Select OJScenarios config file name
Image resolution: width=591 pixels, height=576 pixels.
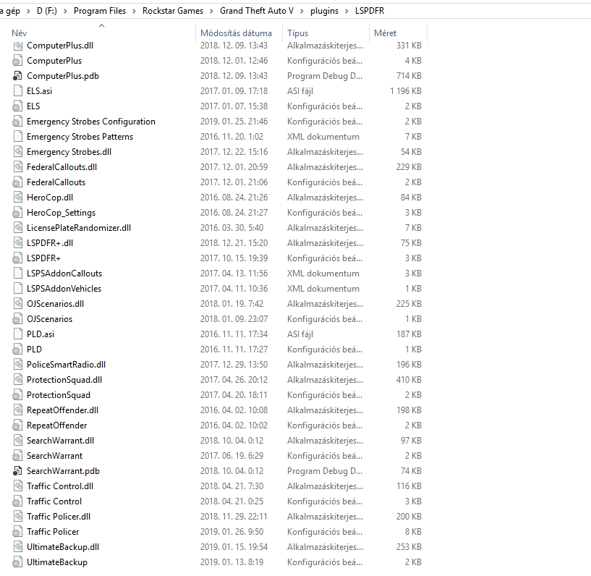click(49, 319)
